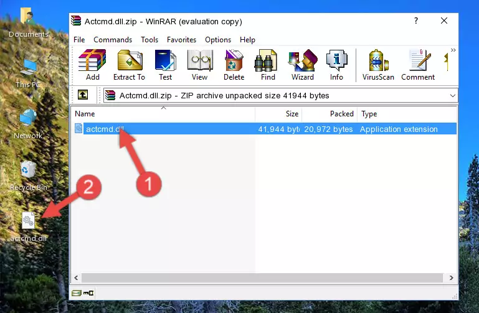Click the Extract To toolbar icon
Image resolution: width=479 pixels, height=313 pixels.
pyautogui.click(x=129, y=65)
